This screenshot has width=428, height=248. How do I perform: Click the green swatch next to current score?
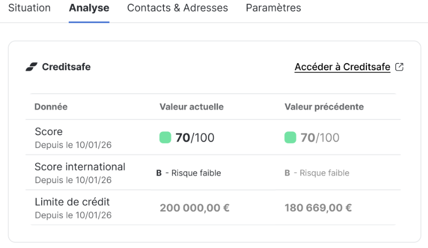(165, 137)
